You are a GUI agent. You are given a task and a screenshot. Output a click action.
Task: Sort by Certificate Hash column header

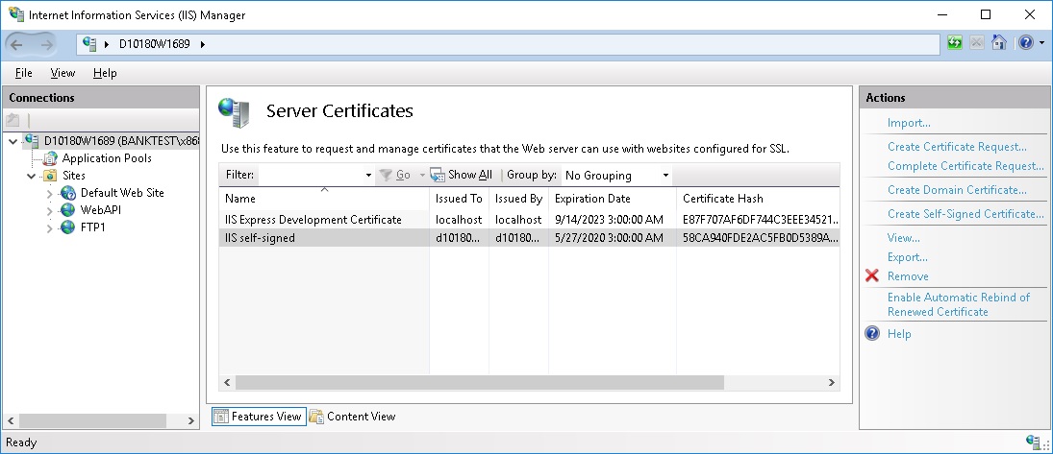click(x=758, y=199)
